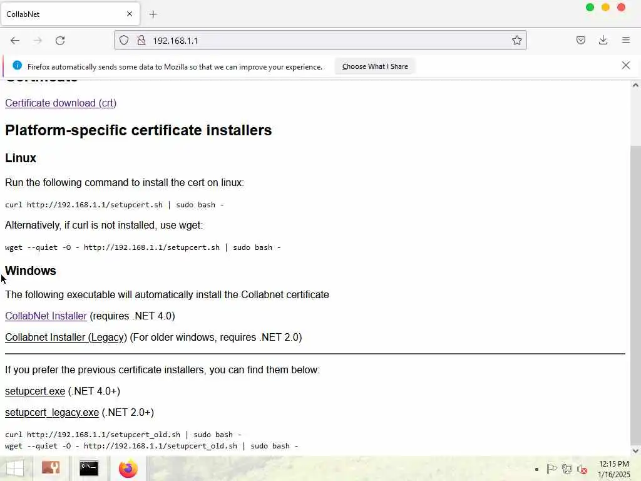Image resolution: width=641 pixels, height=481 pixels.
Task: Select the CollabNet tab
Action: click(x=70, y=14)
